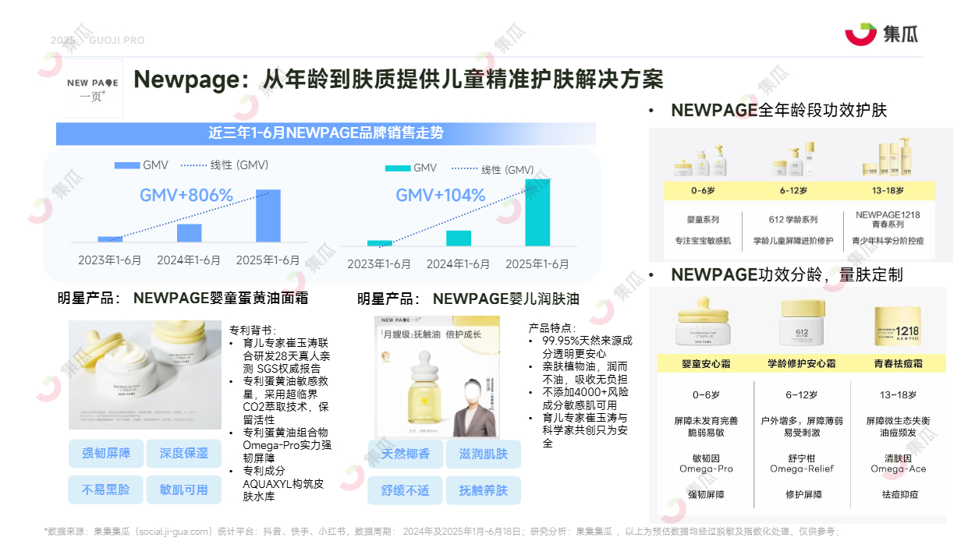The image size is (975, 548).
Task: Click the 敏肌可用 tag
Action: (184, 490)
